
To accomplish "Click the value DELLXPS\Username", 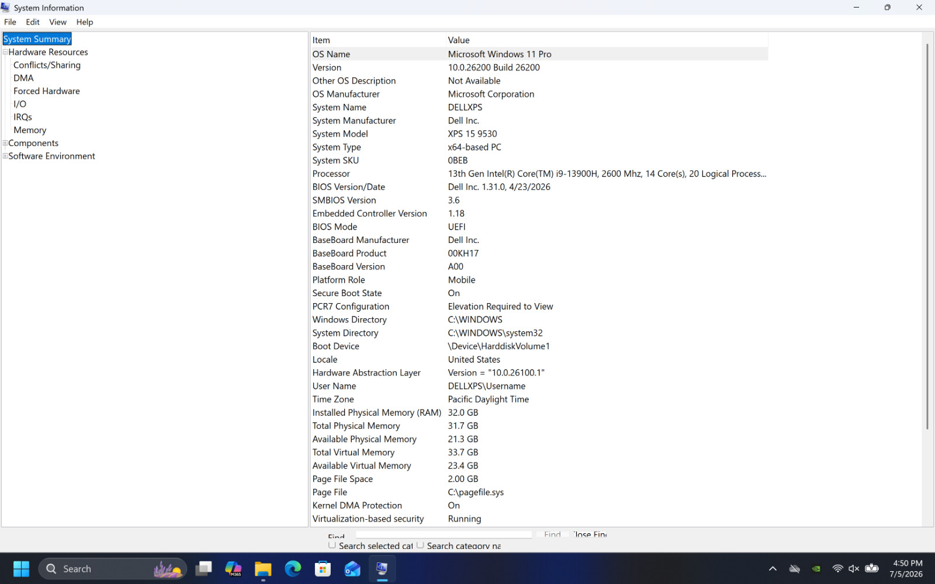I will [486, 386].
